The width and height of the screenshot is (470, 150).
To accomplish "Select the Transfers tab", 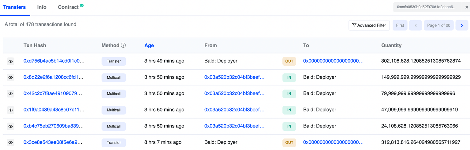I will 14,7.
